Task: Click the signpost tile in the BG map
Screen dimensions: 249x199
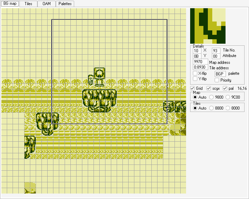Action: click(x=99, y=77)
